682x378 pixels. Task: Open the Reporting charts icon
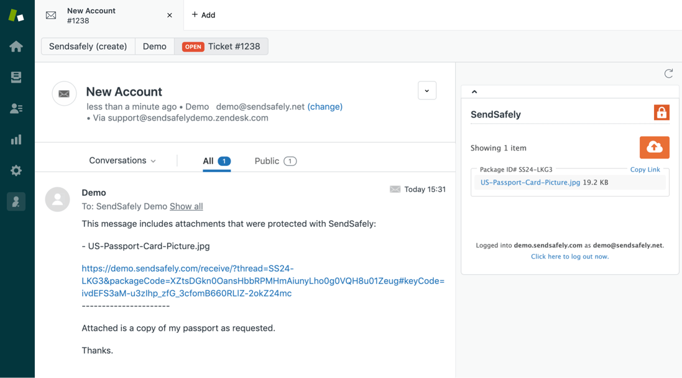[16, 139]
